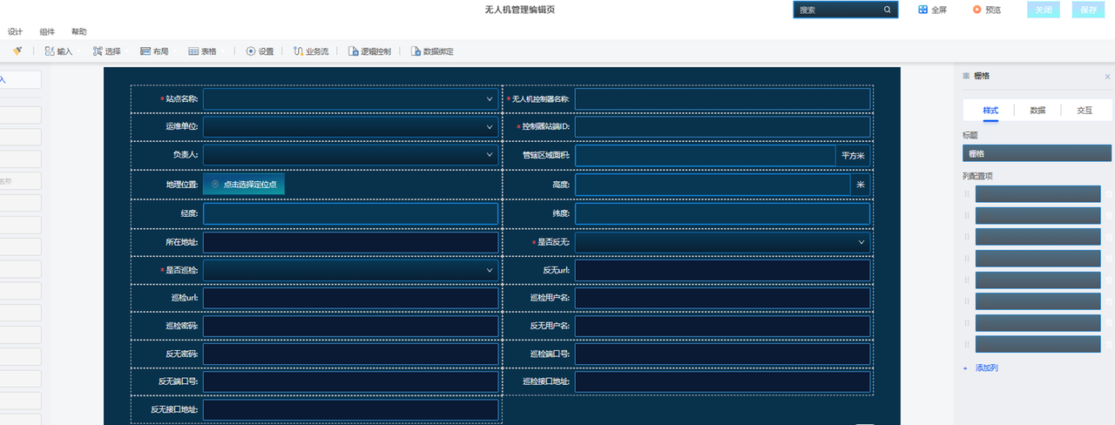Click the 反无url input field
1115x425 pixels.
(x=722, y=270)
